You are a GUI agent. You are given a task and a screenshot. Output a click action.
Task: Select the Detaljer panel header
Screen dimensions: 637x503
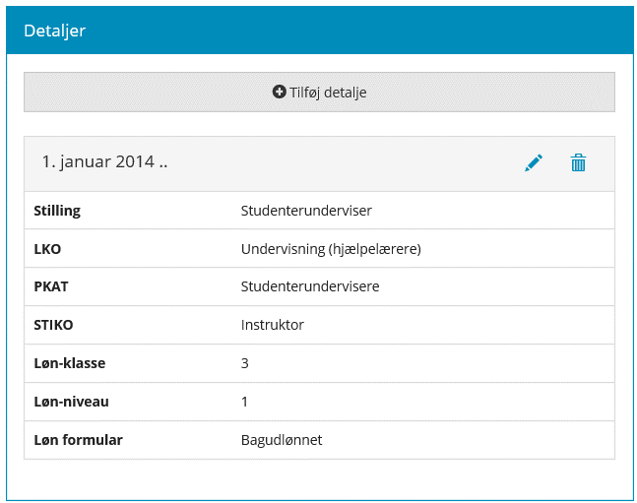(x=54, y=31)
